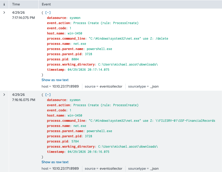Screen dimensions: 222x172
Task: Click working directory path in first event
Action: [x=128, y=64]
